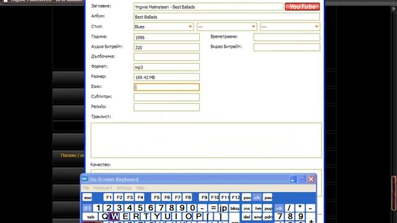Tap the R key
The image size is (397, 223).
click(136, 217)
